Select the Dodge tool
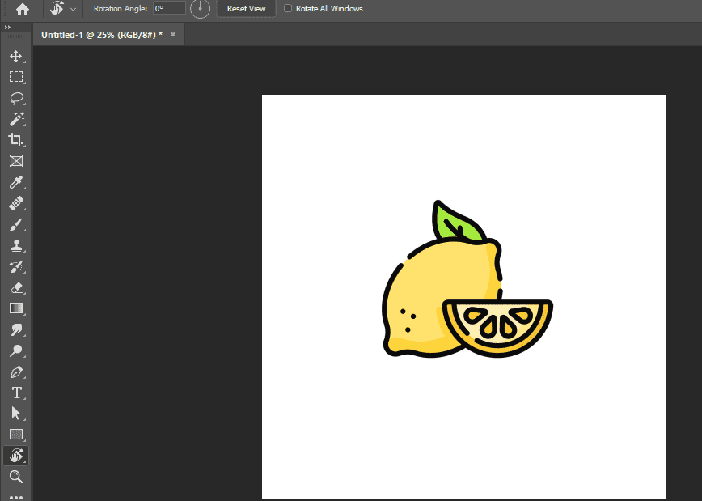The width and height of the screenshot is (702, 501). [16, 350]
